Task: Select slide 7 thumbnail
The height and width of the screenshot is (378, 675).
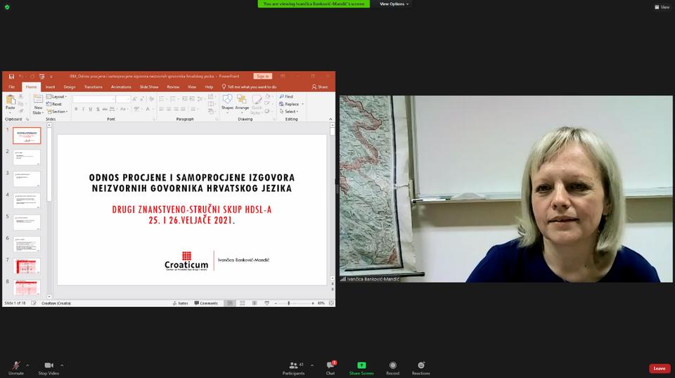Action: (x=27, y=266)
